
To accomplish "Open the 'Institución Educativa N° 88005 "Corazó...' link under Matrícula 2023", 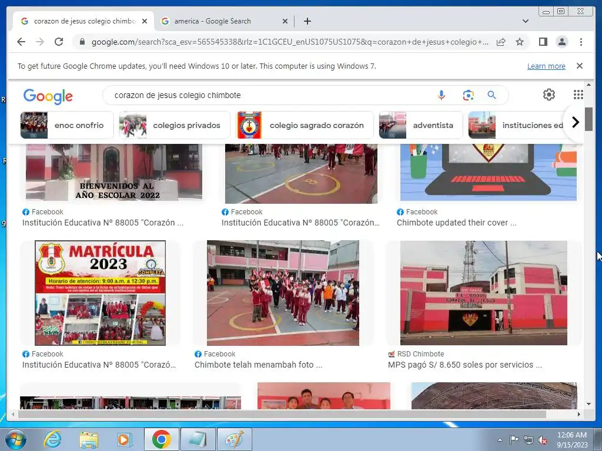I will 99,365.
